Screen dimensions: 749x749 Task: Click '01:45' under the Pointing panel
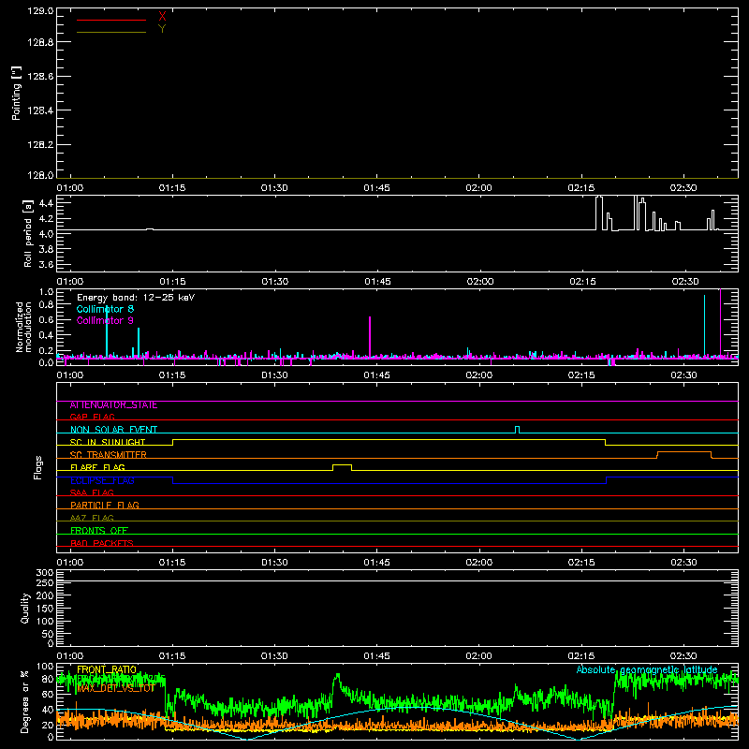click(376, 188)
